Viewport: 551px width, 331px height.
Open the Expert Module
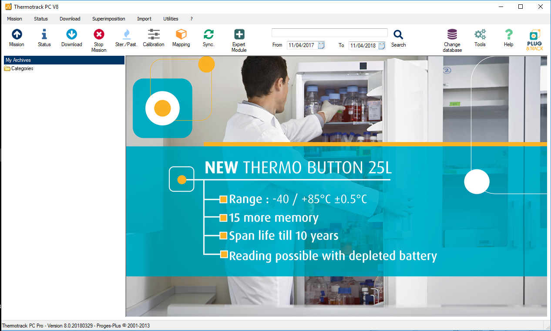point(239,34)
